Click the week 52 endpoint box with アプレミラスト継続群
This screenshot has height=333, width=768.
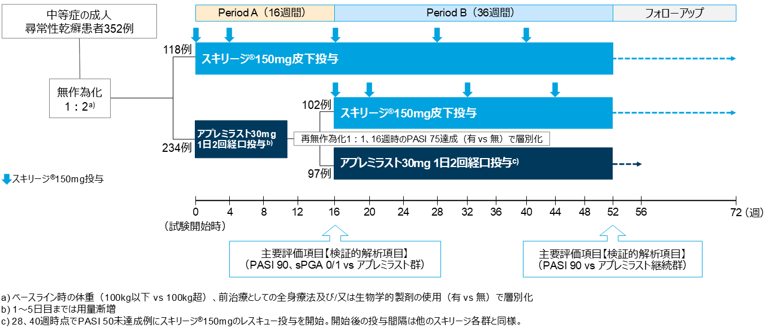click(x=613, y=259)
